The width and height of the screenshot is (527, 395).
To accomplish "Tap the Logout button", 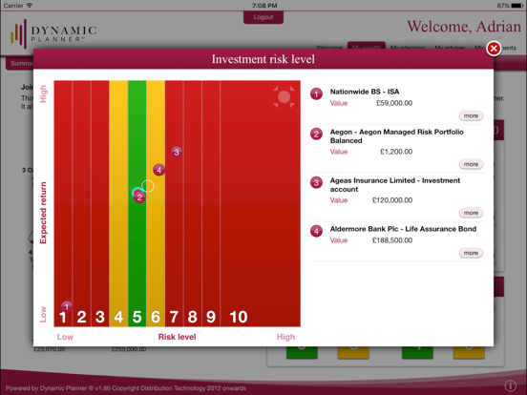I will [263, 17].
